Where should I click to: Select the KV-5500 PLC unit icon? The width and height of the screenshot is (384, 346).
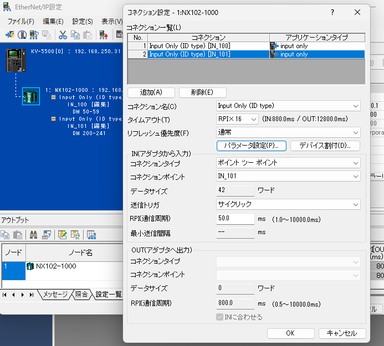pyautogui.click(x=16, y=60)
